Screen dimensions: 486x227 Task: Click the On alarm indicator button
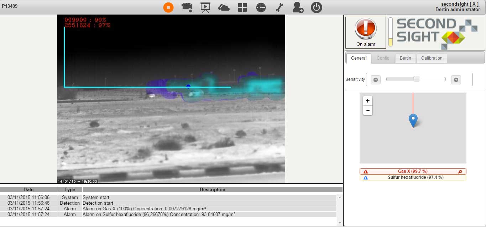(366, 33)
